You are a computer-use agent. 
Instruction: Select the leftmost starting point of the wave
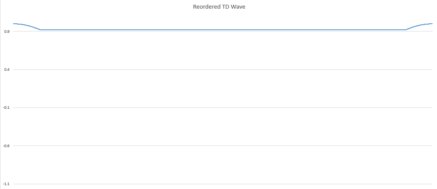click(13, 24)
